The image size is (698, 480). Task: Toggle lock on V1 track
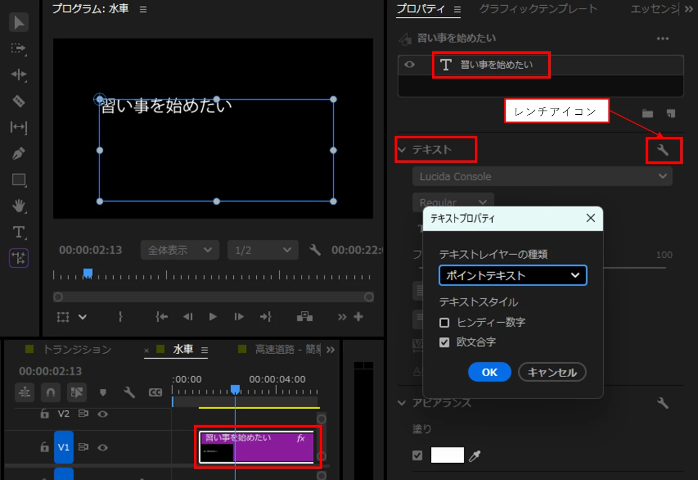[45, 447]
